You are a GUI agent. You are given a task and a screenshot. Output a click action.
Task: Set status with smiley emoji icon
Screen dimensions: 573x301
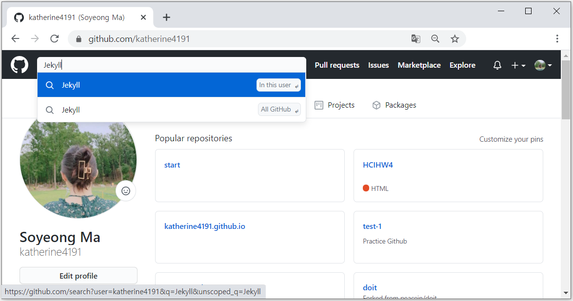point(126,191)
